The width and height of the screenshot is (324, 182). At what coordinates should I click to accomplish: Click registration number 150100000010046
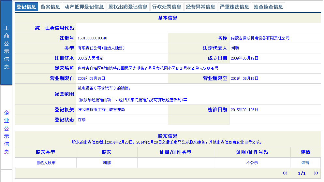92,38
